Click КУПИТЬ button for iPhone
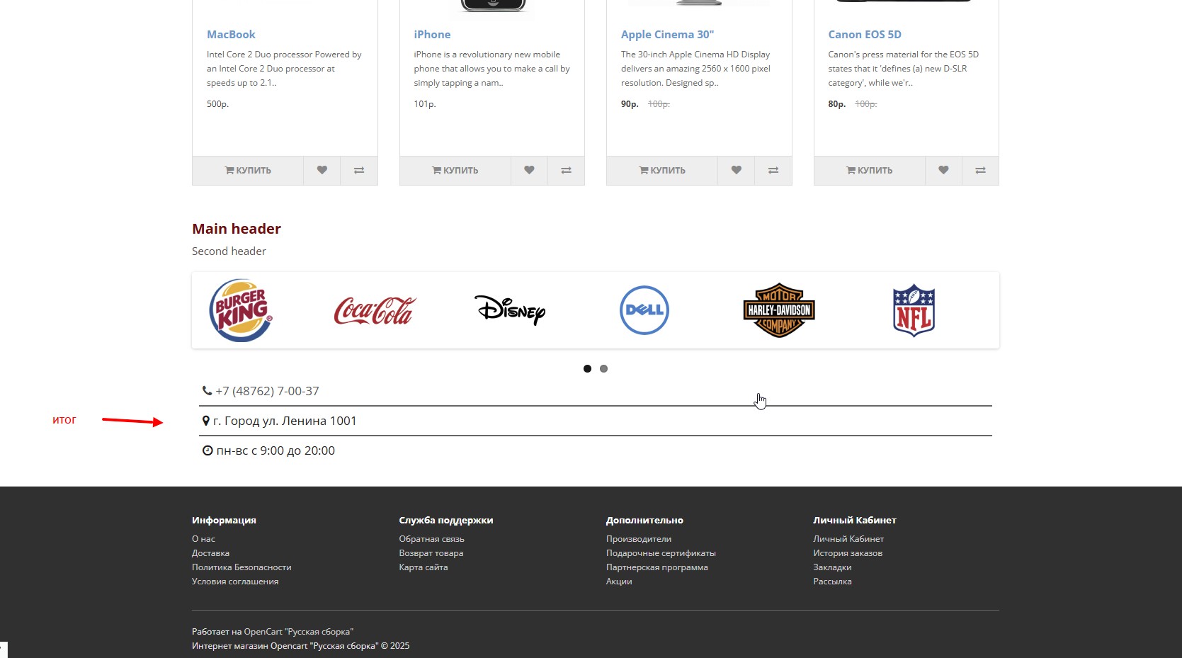 click(x=455, y=170)
